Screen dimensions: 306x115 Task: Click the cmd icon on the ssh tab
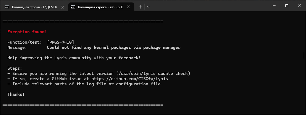[73, 7]
